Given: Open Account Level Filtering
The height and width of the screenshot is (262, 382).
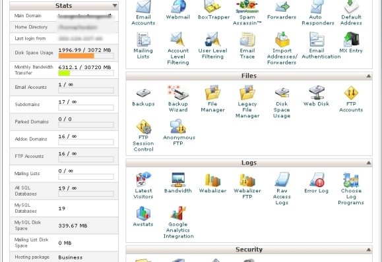Looking at the screenshot, I should click(178, 49).
